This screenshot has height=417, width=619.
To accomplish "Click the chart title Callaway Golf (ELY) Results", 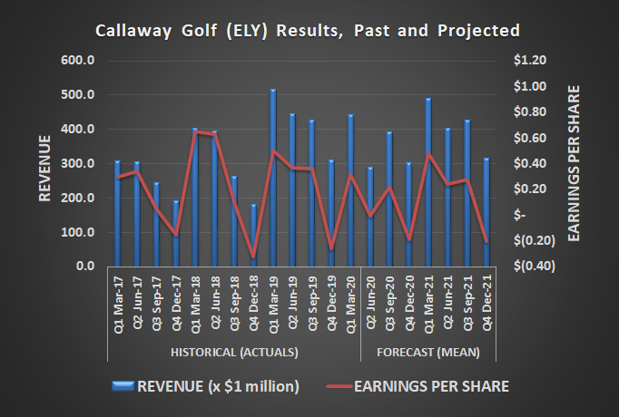I will [309, 30].
